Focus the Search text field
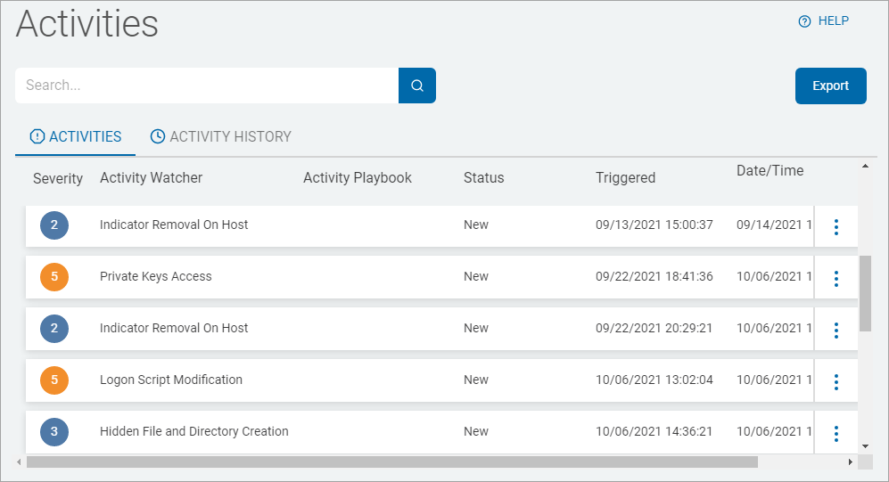The width and height of the screenshot is (889, 482). point(206,86)
